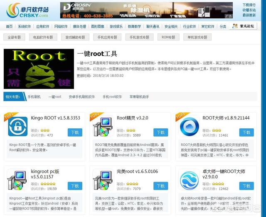Open the 卓大师一键ROOT大师 v2.9.0.0 title
Screen dimensions: 266x217
pos(224,174)
